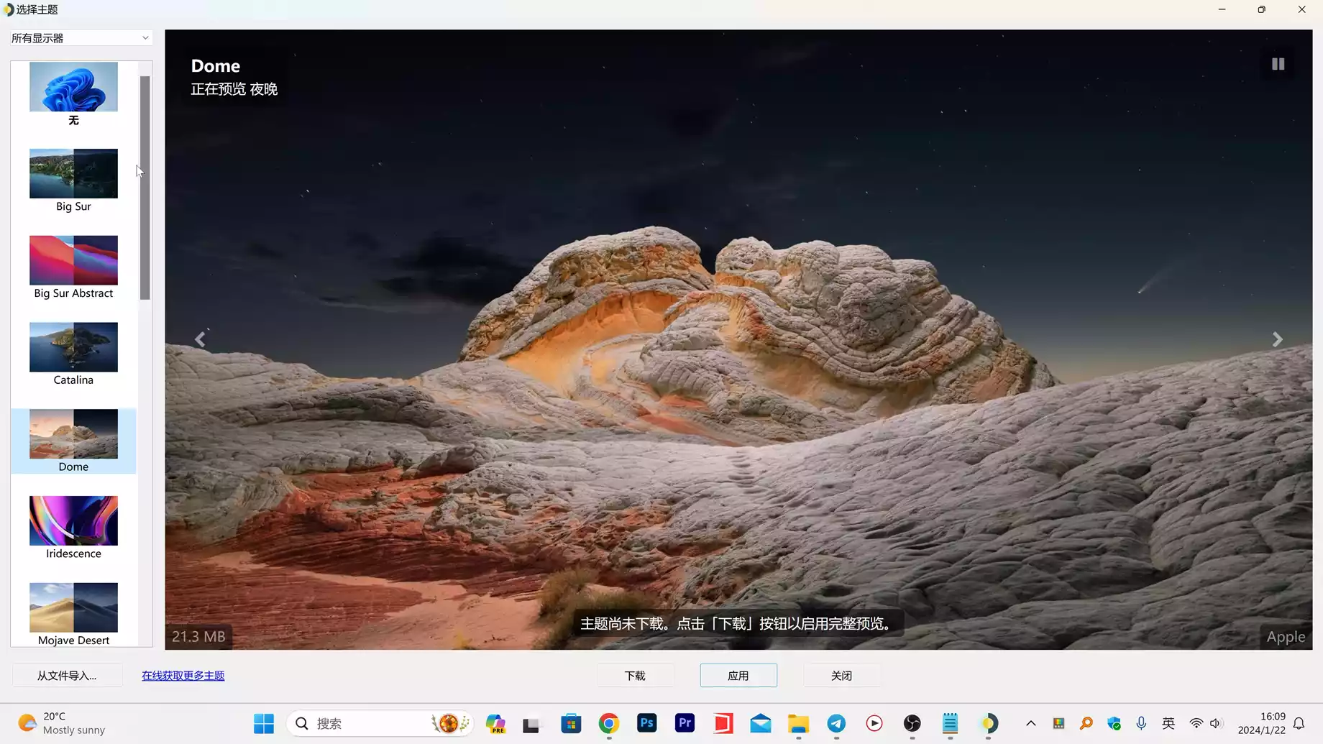Import a theme from file
Screen dimensions: 1323x744
(x=67, y=676)
